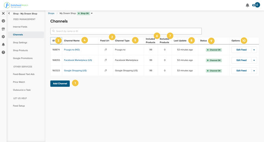Expand the Shop OK dropdown arrow
Viewport: 264px width, 142px height.
point(92,13)
